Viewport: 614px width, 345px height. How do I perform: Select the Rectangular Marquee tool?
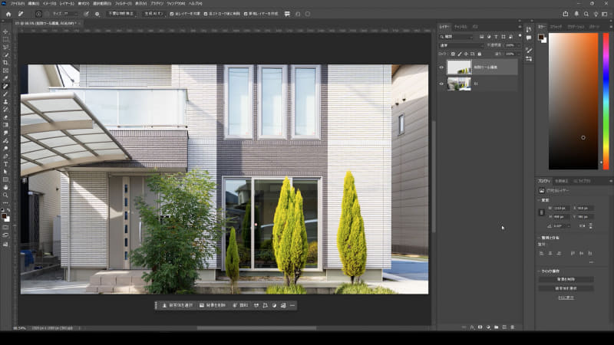(5, 40)
